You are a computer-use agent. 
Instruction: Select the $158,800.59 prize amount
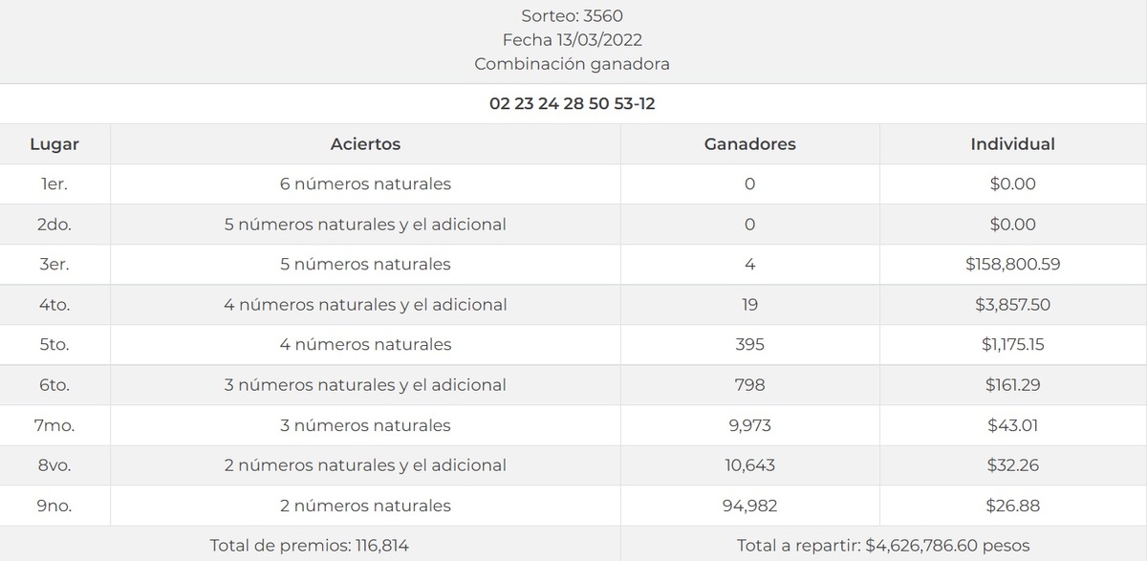(x=1012, y=265)
